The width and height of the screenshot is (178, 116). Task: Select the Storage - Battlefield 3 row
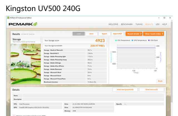(75, 53)
